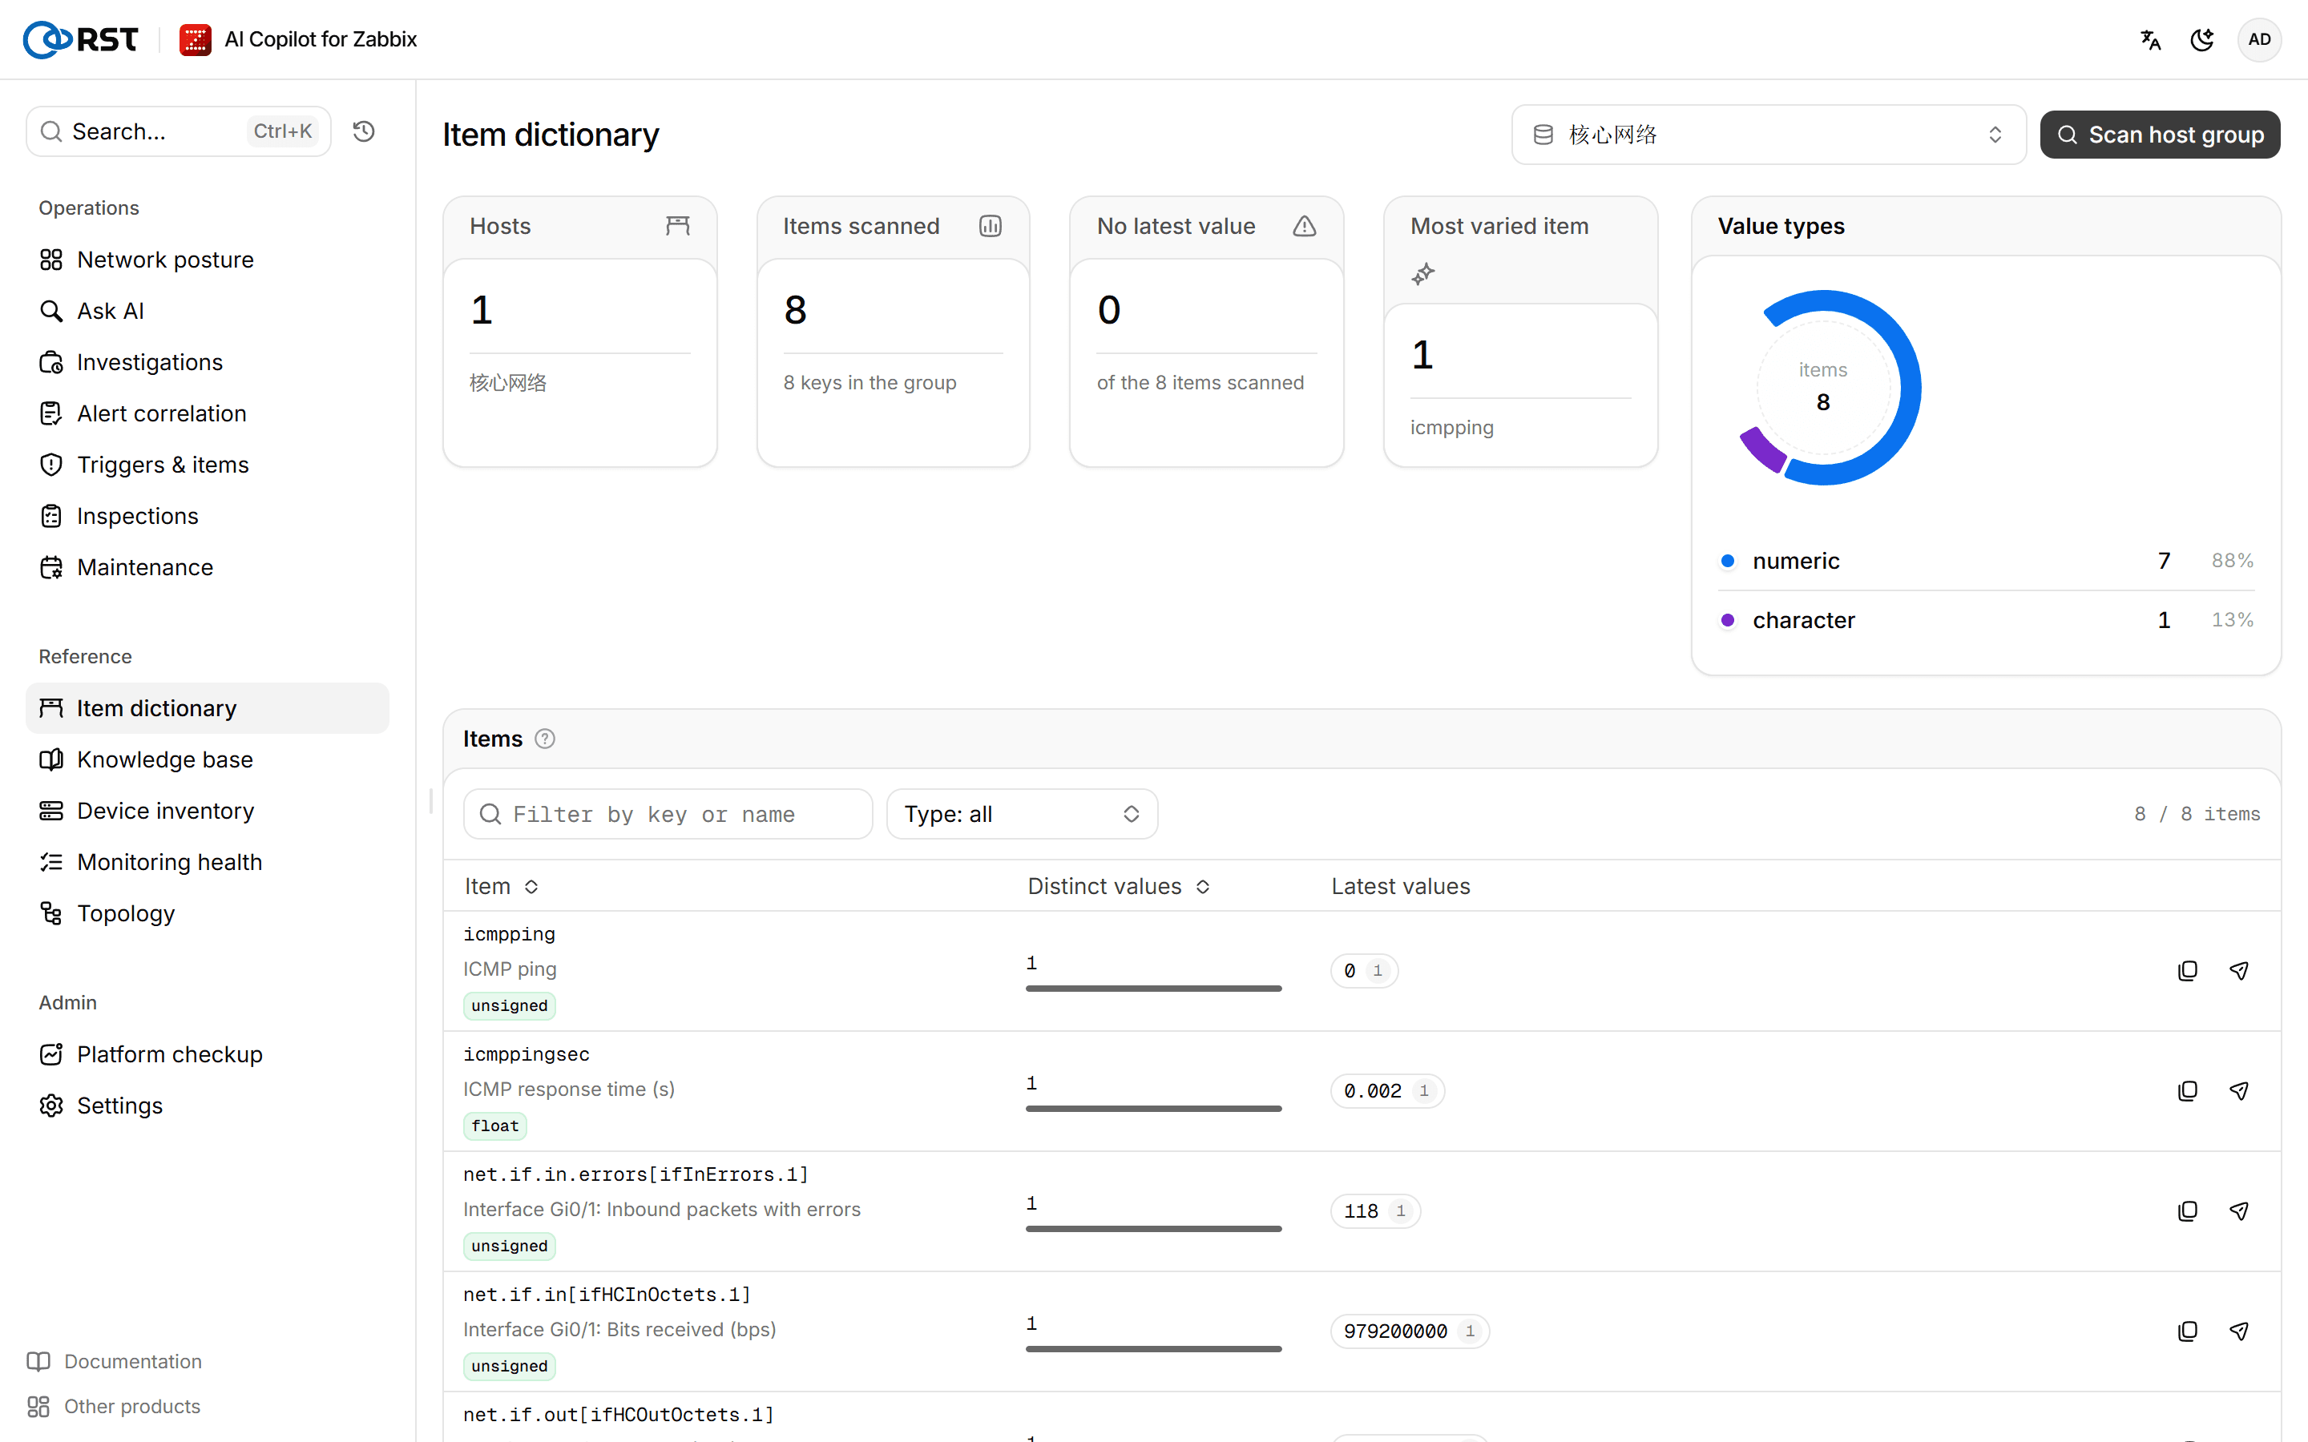Open Monitoring health
2308x1442 pixels.
pyautogui.click(x=207, y=862)
